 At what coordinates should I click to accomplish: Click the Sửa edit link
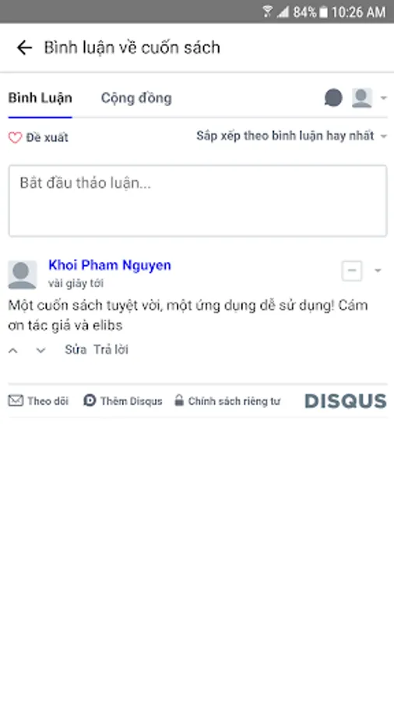click(76, 349)
